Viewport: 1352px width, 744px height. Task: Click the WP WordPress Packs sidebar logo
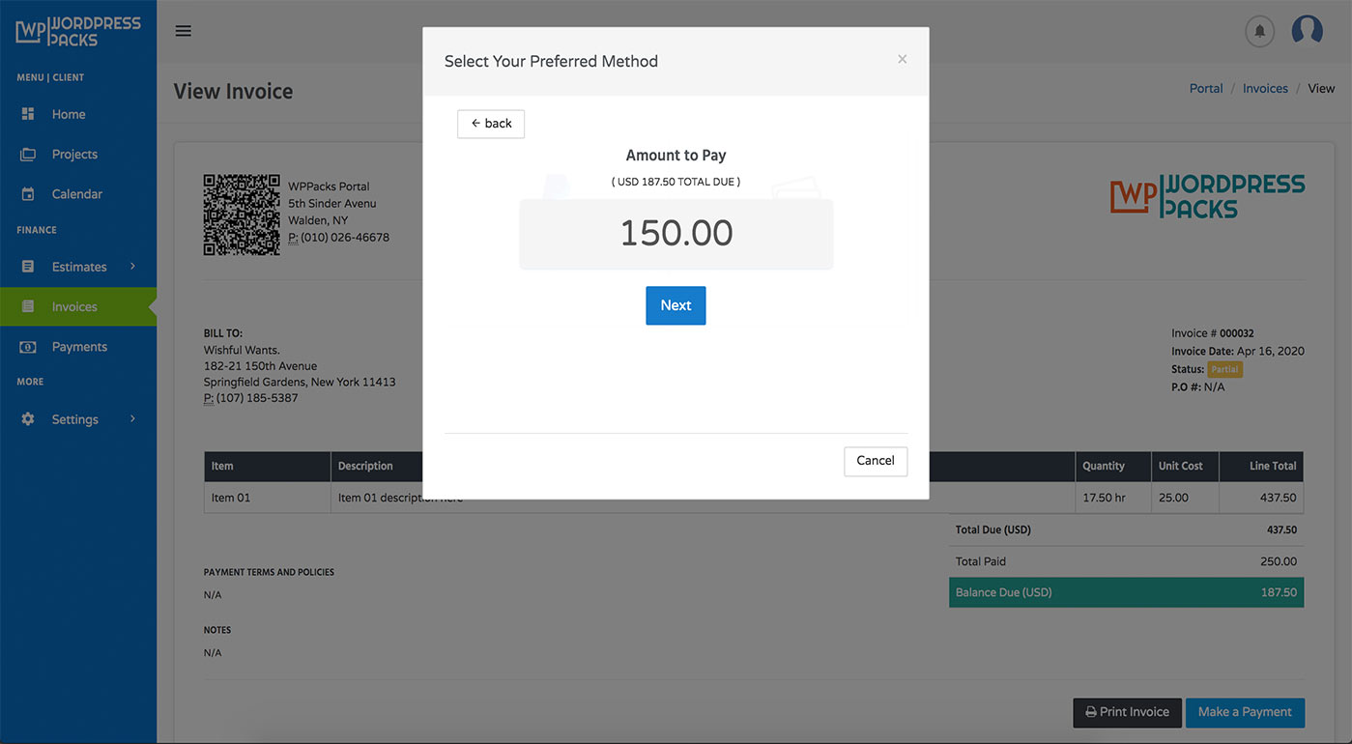pos(77,31)
